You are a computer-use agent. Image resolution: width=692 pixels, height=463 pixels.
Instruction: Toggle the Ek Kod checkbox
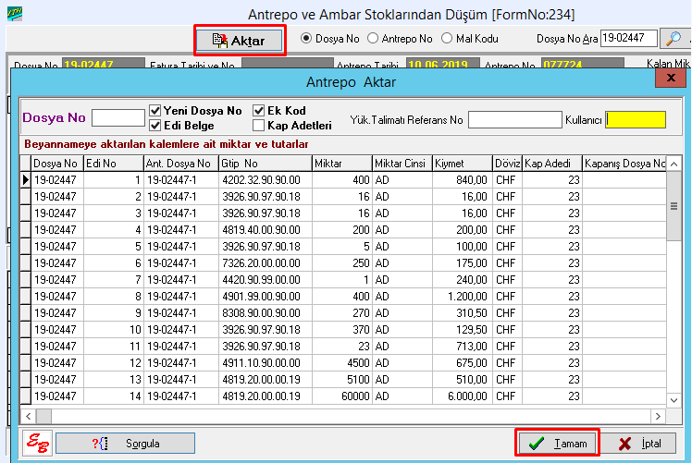tap(259, 110)
